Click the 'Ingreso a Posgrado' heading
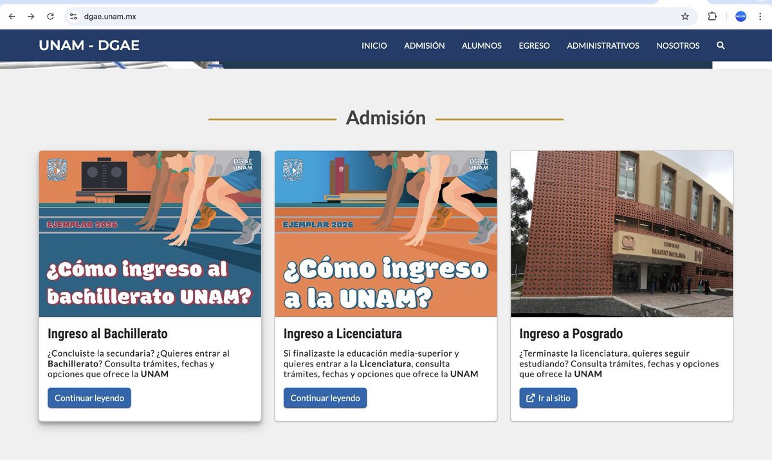 (x=571, y=334)
